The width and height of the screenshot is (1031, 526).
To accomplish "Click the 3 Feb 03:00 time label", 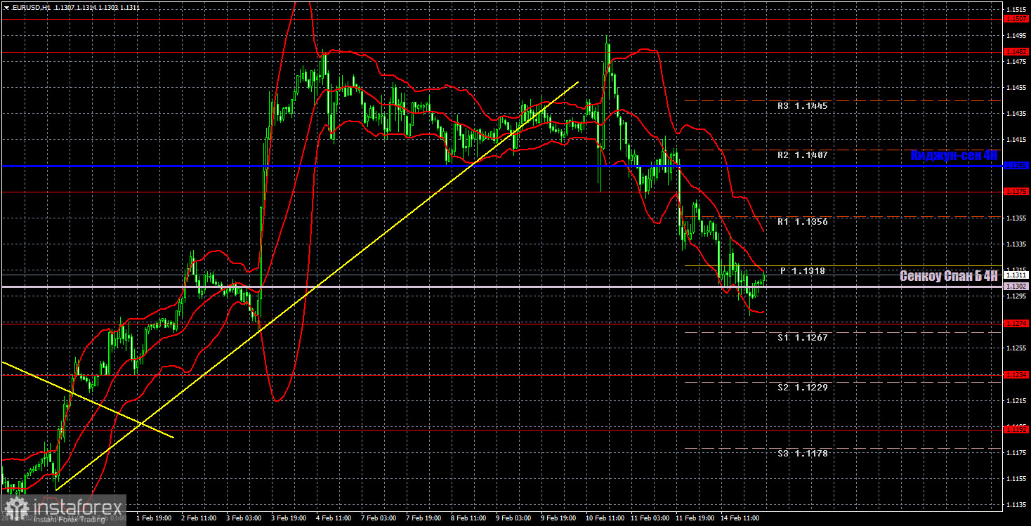I will point(243,518).
